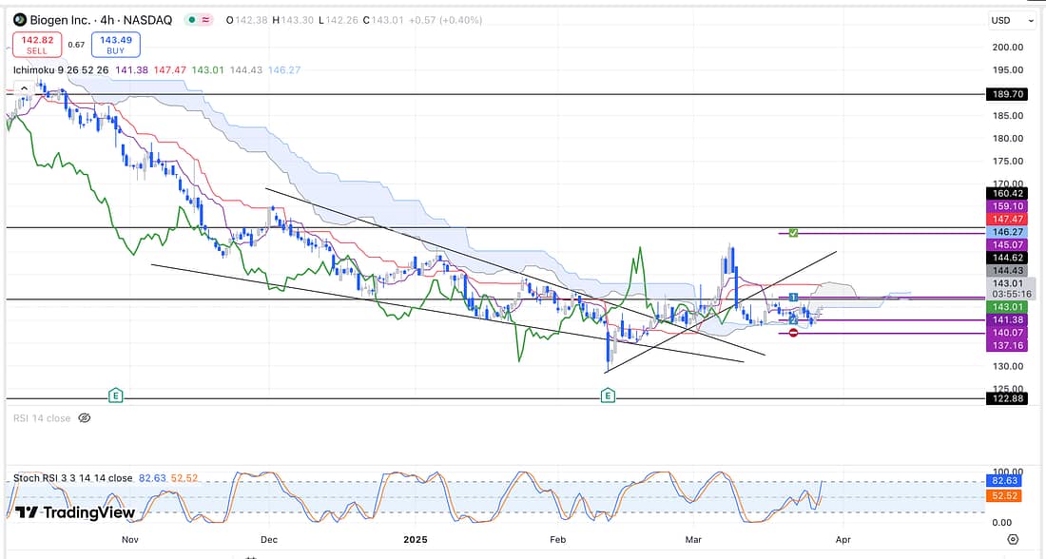The height and width of the screenshot is (559, 1046).
Task: Collapse the indicator legend with the chevron
Action: (24, 88)
